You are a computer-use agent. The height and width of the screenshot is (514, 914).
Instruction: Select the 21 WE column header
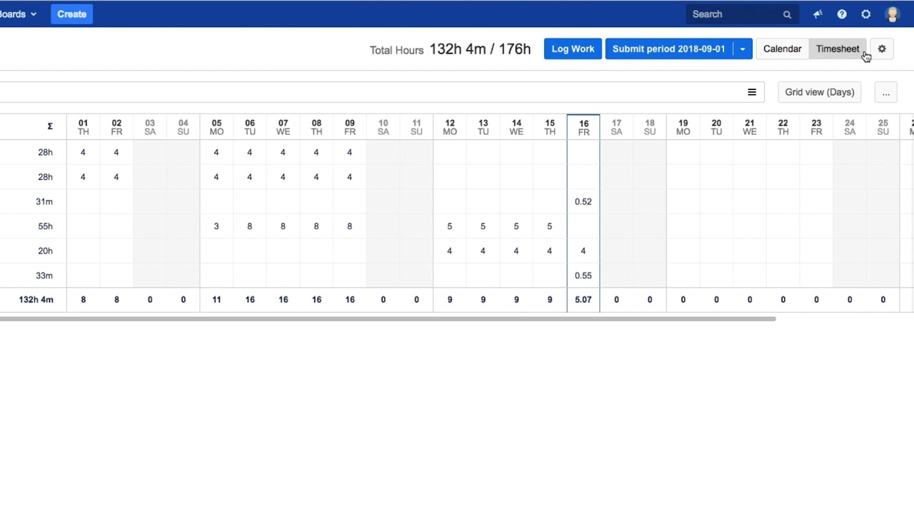[x=750, y=127]
